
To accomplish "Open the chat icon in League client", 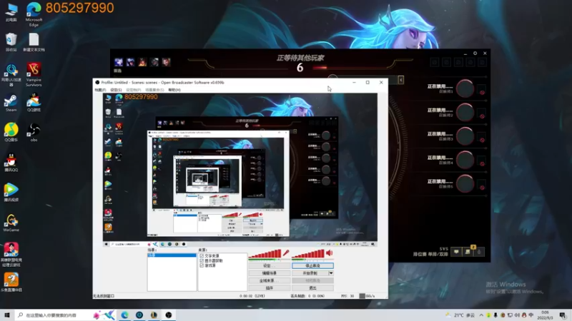I will [x=456, y=252].
